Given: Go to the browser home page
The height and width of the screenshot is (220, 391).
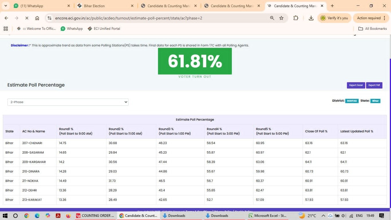Looking at the screenshot, I should (37, 18).
